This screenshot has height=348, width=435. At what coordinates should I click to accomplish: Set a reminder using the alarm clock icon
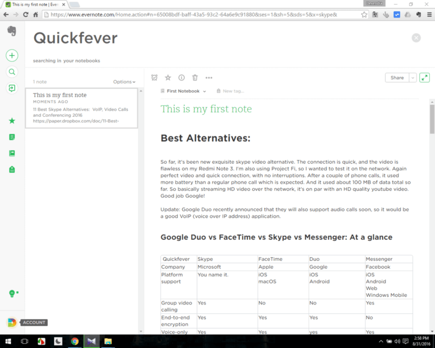point(154,77)
